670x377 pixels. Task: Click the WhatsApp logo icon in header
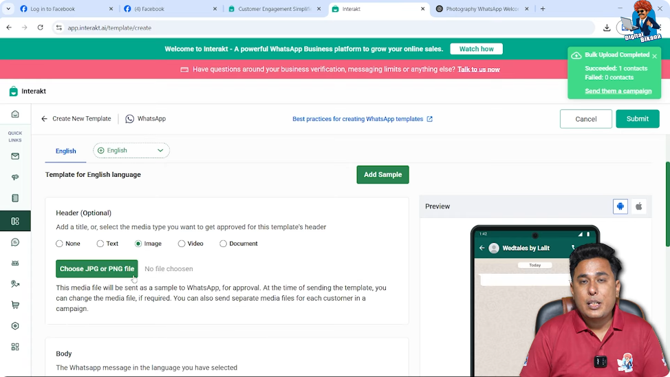click(129, 119)
